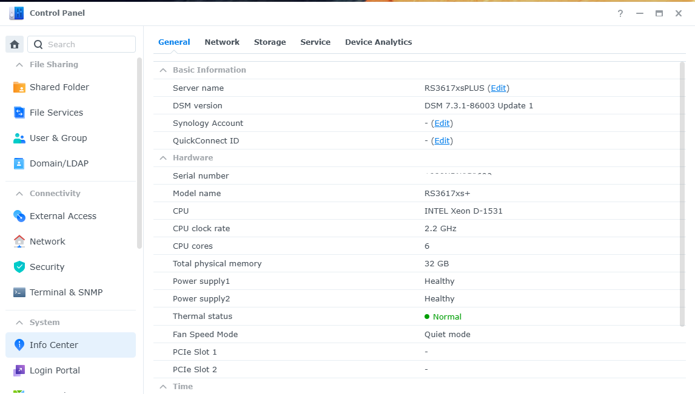The image size is (695, 394).
Task: Click the 32 GB memory value
Action: pos(437,263)
